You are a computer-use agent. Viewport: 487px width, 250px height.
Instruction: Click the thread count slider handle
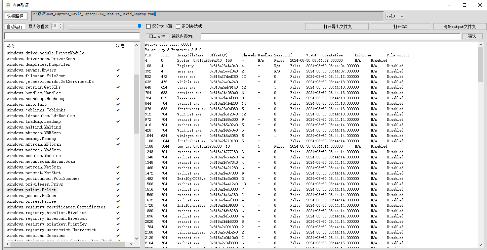point(139,26)
